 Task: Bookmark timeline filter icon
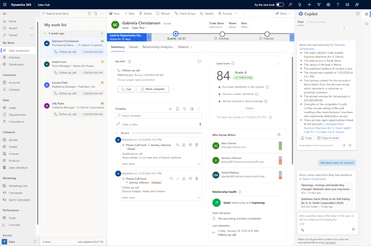(x=177, y=109)
